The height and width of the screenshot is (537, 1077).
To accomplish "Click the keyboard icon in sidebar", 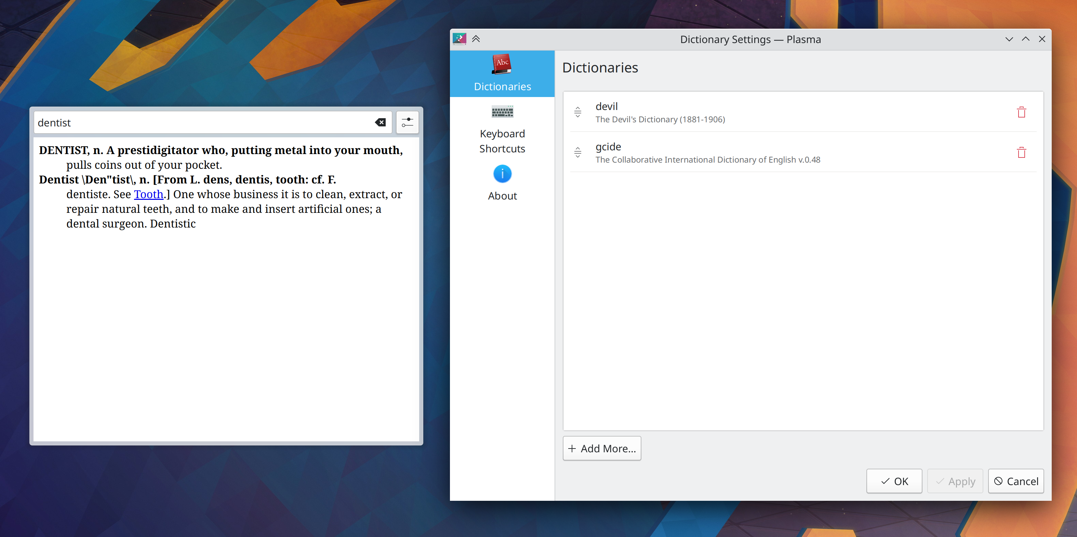I will [502, 111].
